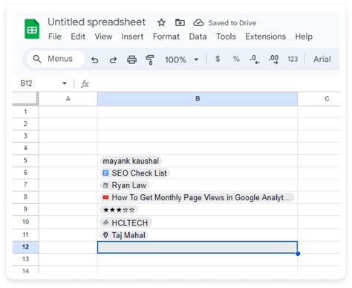Screen dimensions: 352x288
Task: Select column C header
Action: [x=319, y=99]
